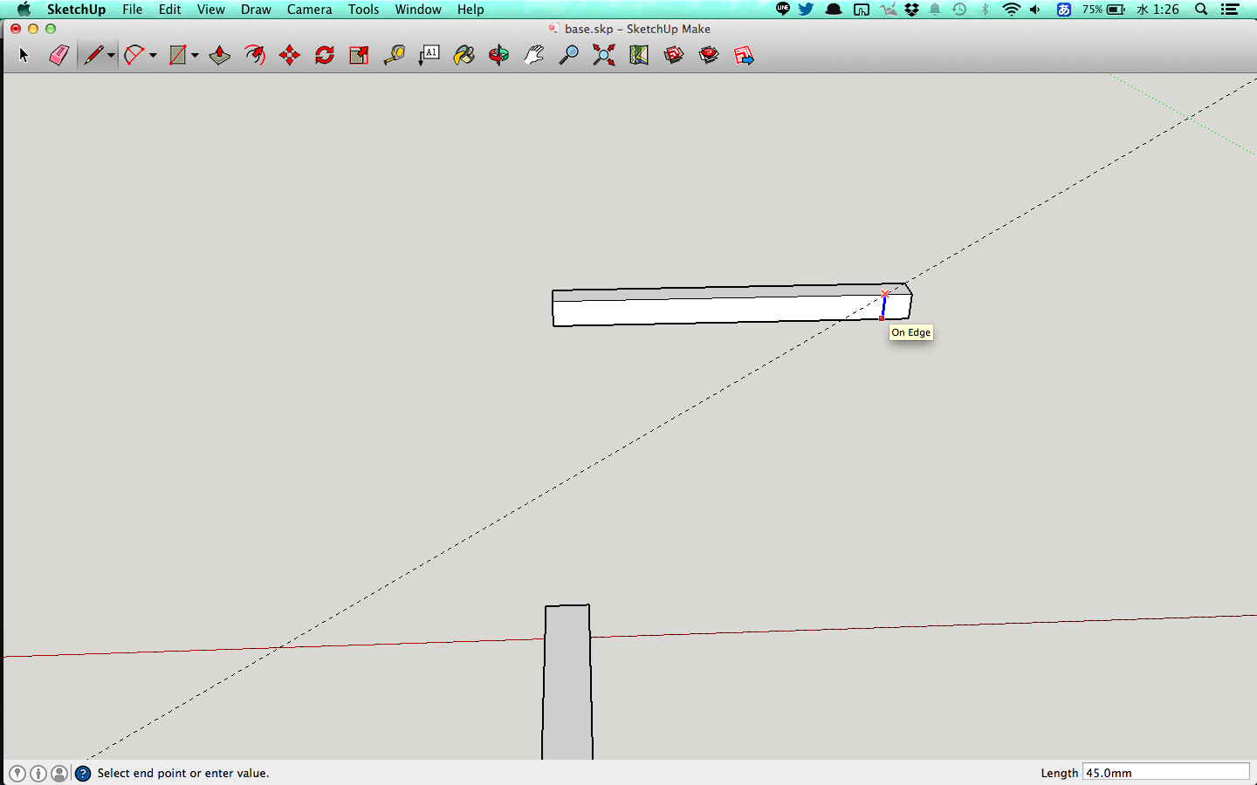Viewport: 1257px width, 785px height.
Task: Expand the Rectangle shape tool dropdown arrow
Action: tap(195, 56)
